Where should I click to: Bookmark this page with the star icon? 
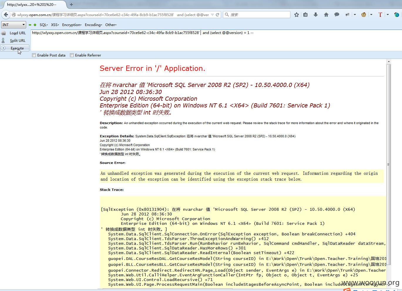coord(297,15)
